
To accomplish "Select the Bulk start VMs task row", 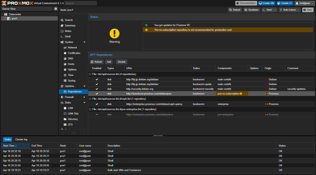I will coord(158,170).
